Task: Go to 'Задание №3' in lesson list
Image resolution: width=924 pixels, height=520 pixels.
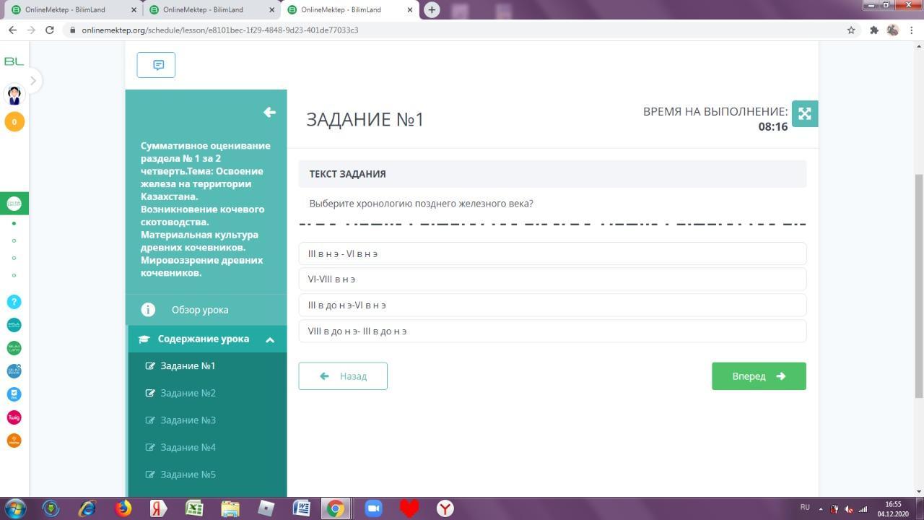Action: point(188,420)
